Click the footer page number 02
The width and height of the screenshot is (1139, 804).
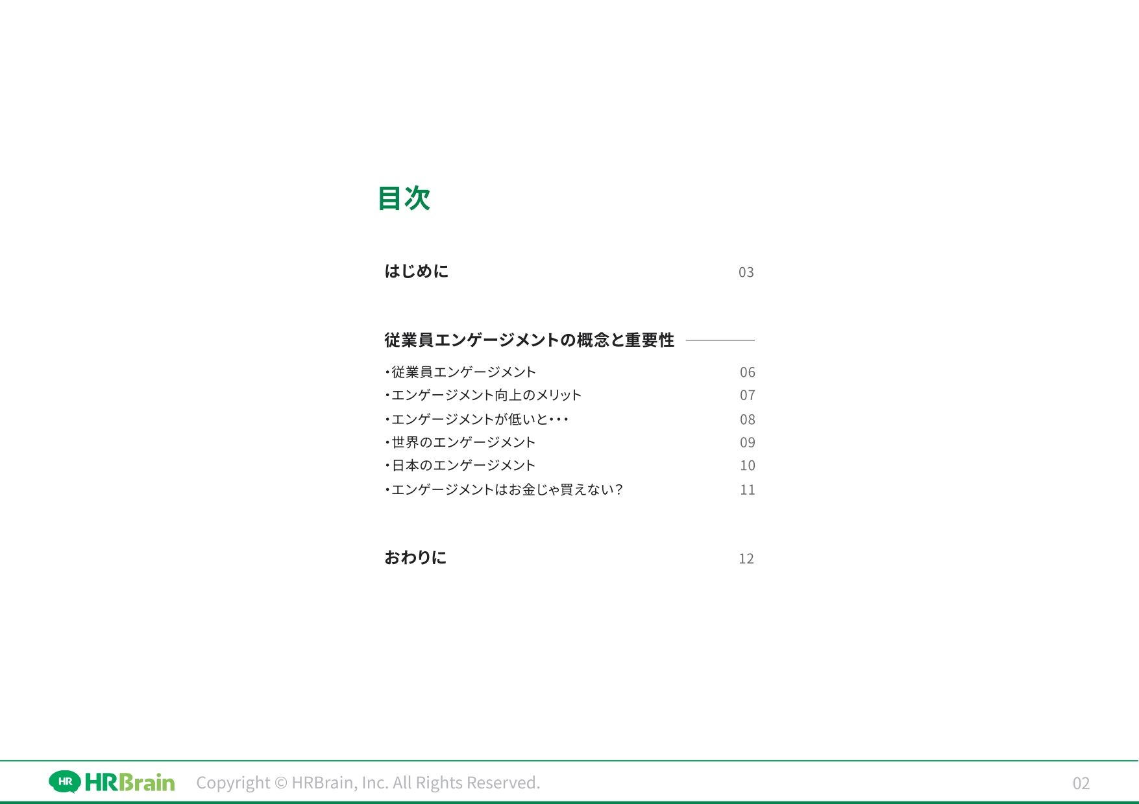(1081, 784)
